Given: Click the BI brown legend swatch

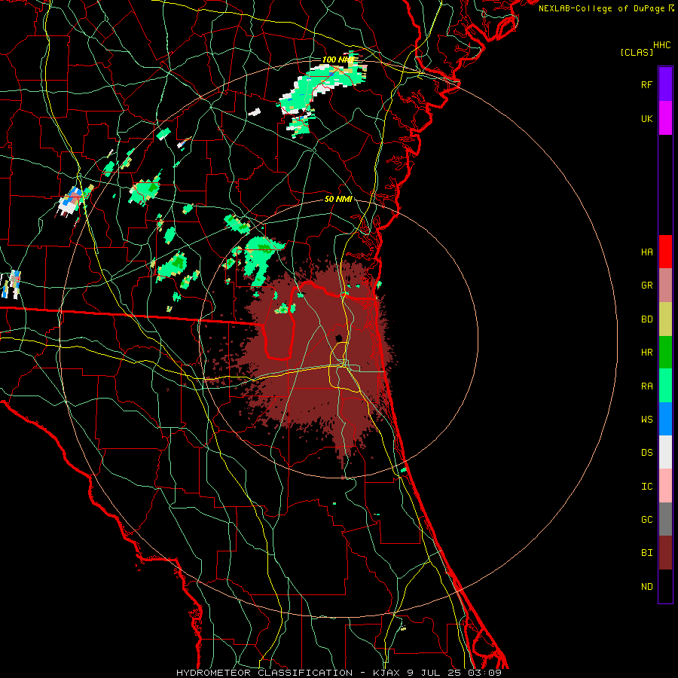Looking at the screenshot, I should 665,553.
